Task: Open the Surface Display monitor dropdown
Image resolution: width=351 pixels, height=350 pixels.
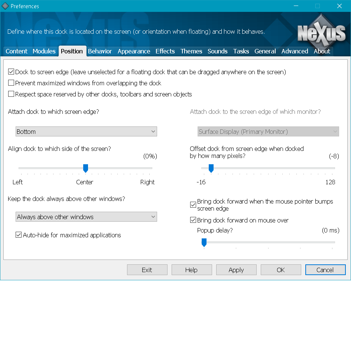Action: [268, 132]
